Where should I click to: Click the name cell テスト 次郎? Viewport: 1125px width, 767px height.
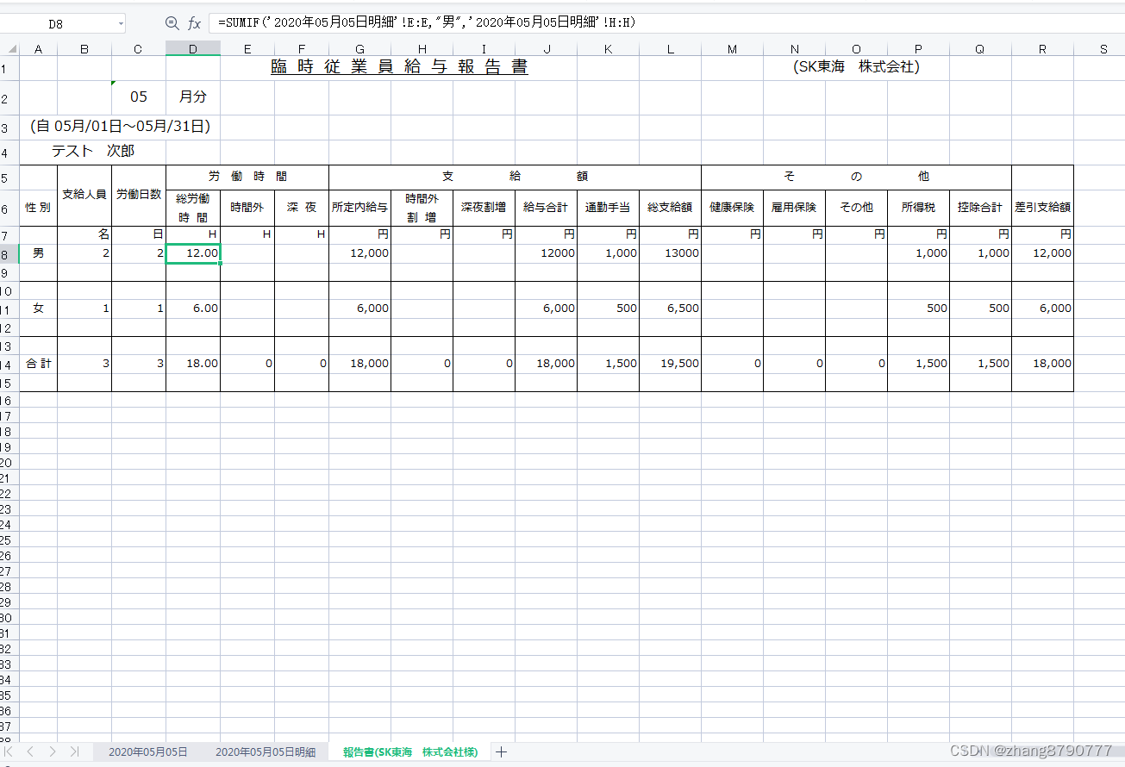[93, 151]
